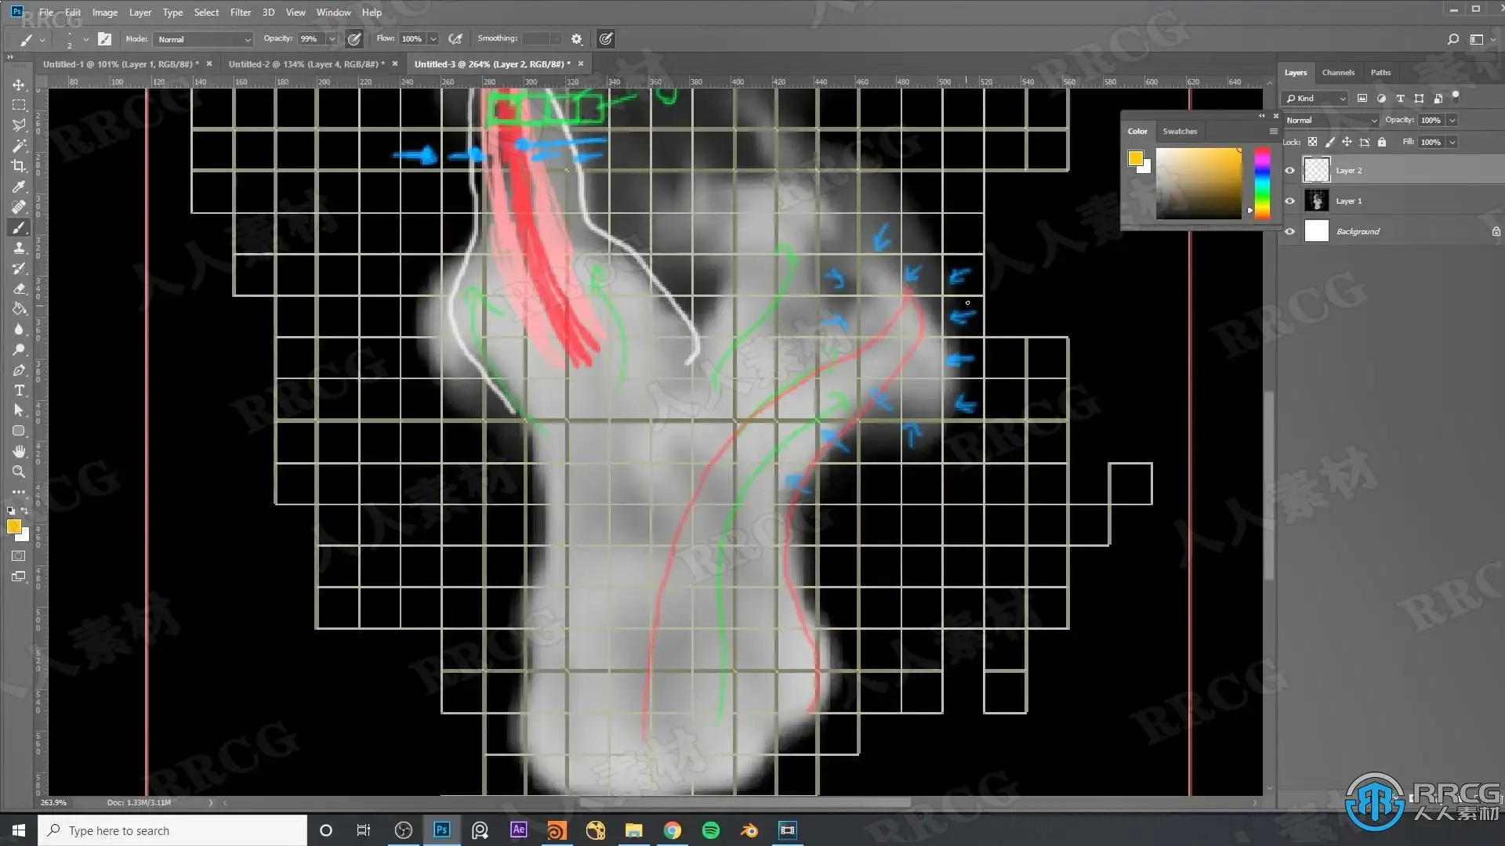Screen dimensions: 1505x846
Task: Expand layer blend mode Normal dropdown
Action: [x=1330, y=120]
